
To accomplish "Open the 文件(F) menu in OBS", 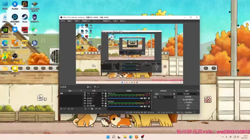I will tap(63, 21).
